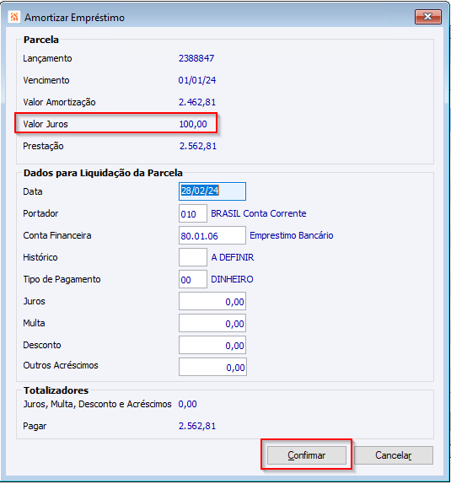Click the A DEFINIR text
451x484 pixels.
pos(233,257)
